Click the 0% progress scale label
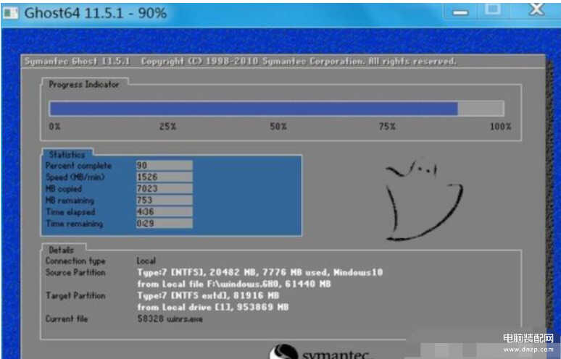Image resolution: width=561 pixels, height=359 pixels. pos(54,127)
